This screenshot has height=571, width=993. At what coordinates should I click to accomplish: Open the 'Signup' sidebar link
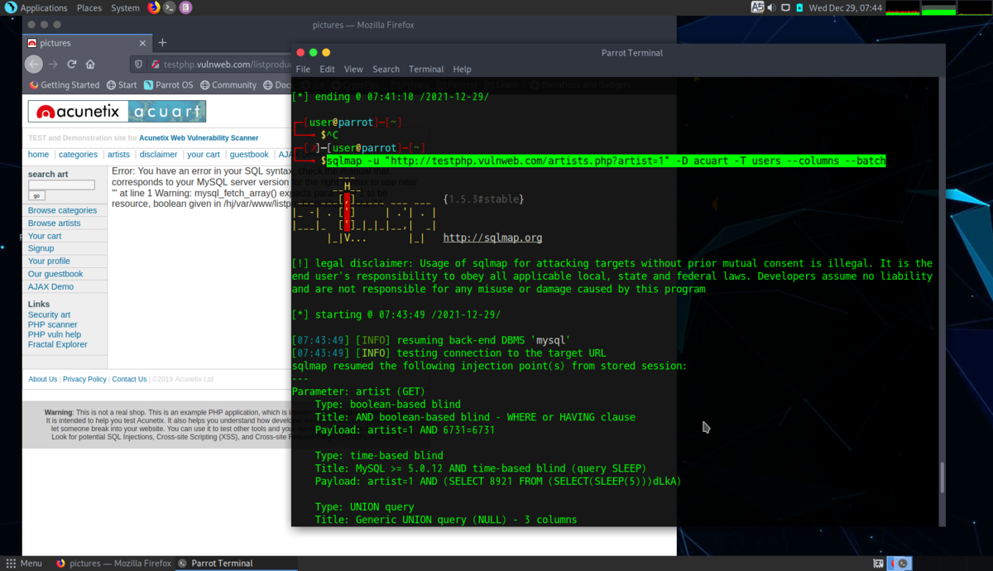(x=41, y=248)
